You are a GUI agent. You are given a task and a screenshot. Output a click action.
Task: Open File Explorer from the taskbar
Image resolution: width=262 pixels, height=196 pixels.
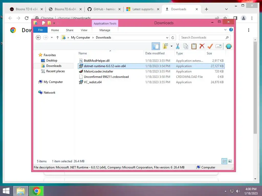point(21,191)
